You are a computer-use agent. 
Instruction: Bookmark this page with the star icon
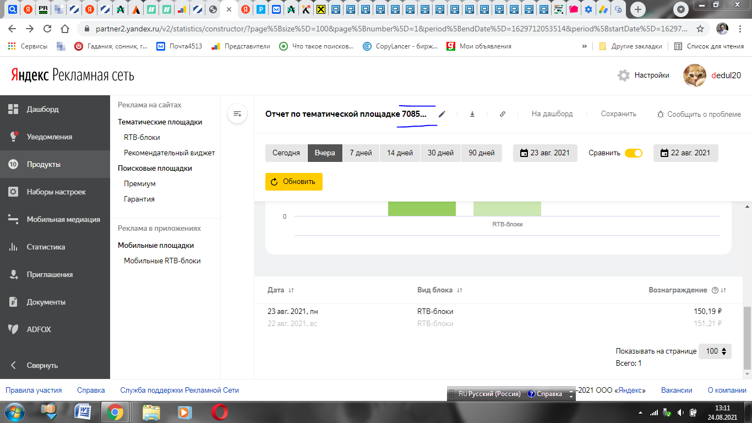click(700, 29)
